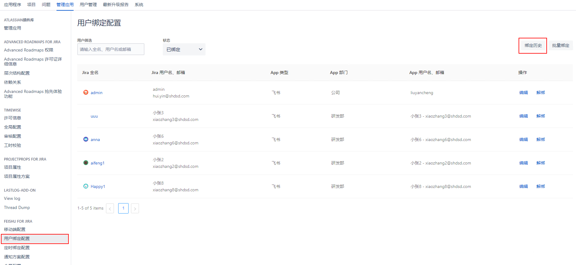This screenshot has width=576, height=265.
Task: Click the 绑定历史 button
Action: click(x=533, y=45)
